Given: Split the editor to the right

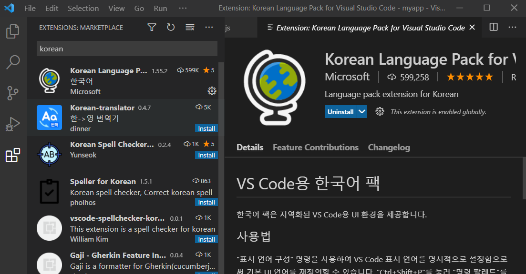Looking at the screenshot, I should pos(494,27).
